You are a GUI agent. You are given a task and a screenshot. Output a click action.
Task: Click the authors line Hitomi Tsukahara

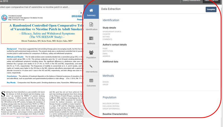pyautogui.click(x=47, y=41)
